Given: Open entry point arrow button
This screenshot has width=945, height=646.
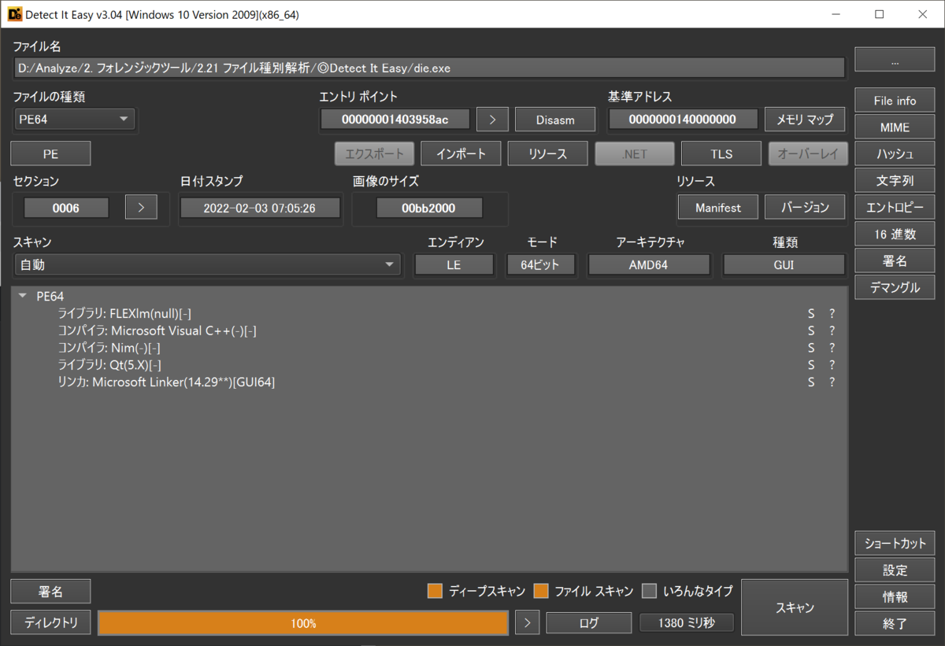Looking at the screenshot, I should tap(492, 120).
